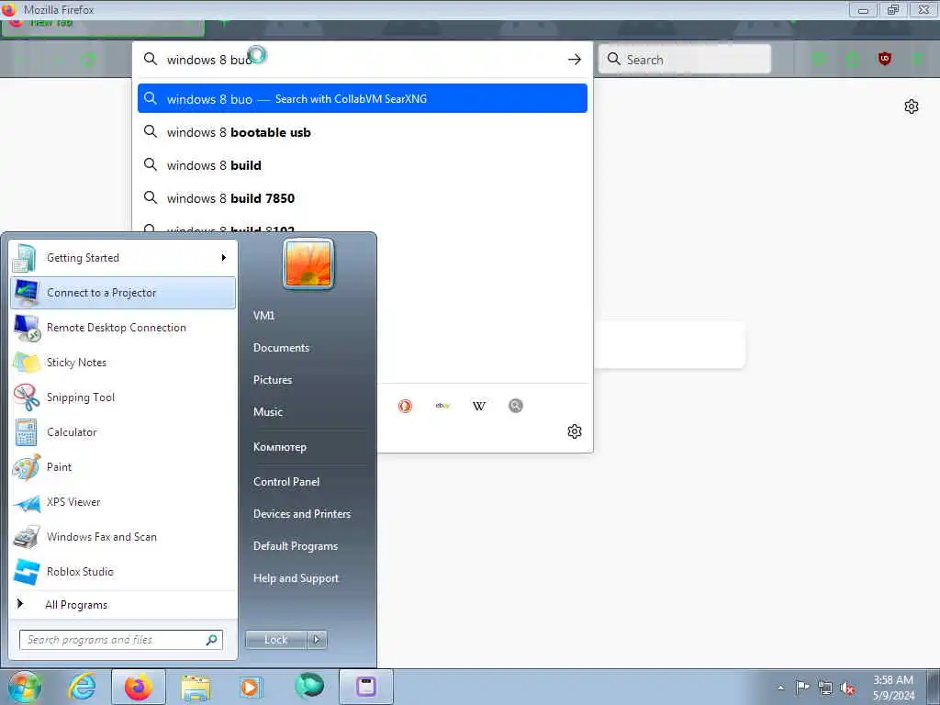940x705 pixels.
Task: Choose suggestion 'windows 8 build 7850'
Action: pos(362,198)
